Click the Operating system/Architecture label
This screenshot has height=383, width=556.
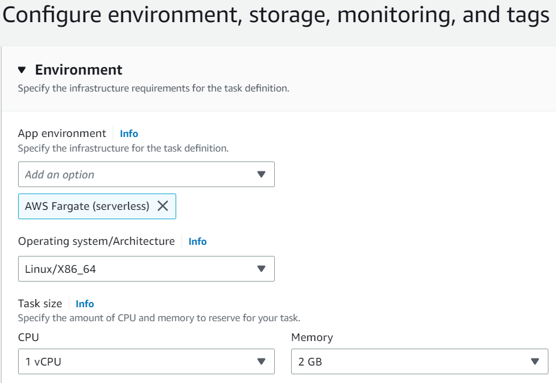pos(96,241)
